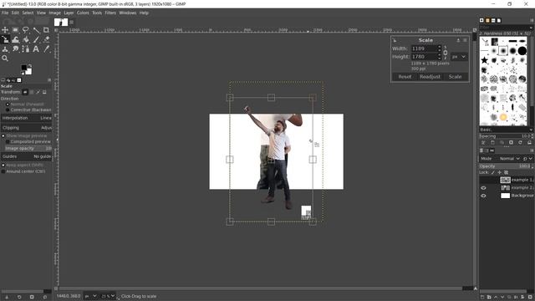Screen dimensions: 535x301
Task: Raise the selected layer
Action: [x=496, y=298]
